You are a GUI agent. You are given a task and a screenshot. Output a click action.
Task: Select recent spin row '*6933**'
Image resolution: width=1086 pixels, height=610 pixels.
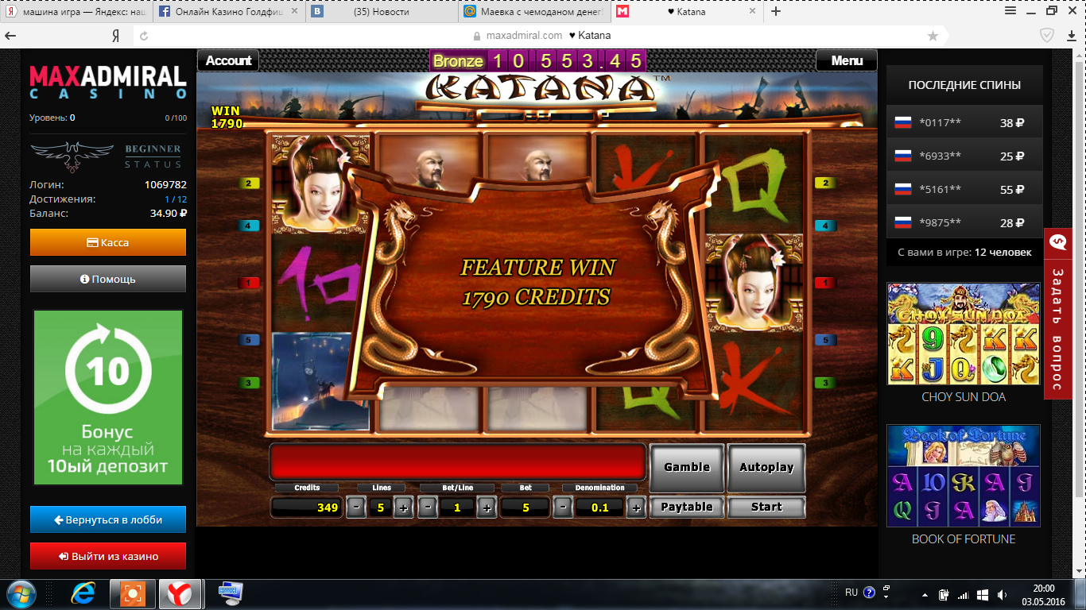coord(964,156)
